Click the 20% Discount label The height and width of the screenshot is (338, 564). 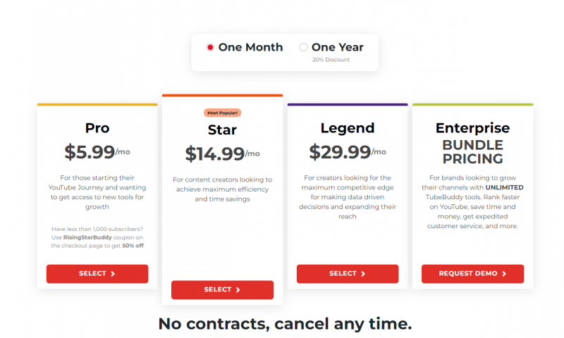(331, 60)
